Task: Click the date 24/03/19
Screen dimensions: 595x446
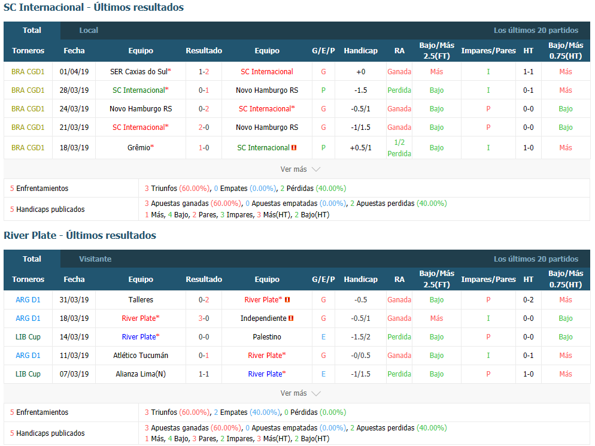Action: (x=74, y=109)
